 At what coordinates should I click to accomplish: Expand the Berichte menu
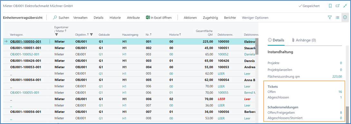pos(230,18)
